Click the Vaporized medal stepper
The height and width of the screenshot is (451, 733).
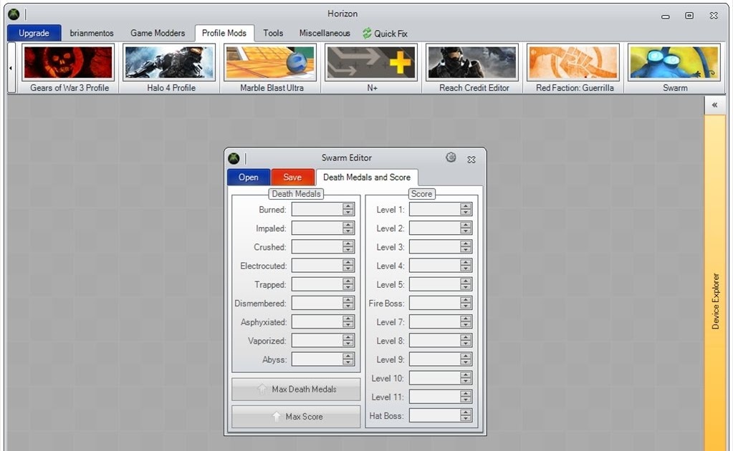(348, 340)
